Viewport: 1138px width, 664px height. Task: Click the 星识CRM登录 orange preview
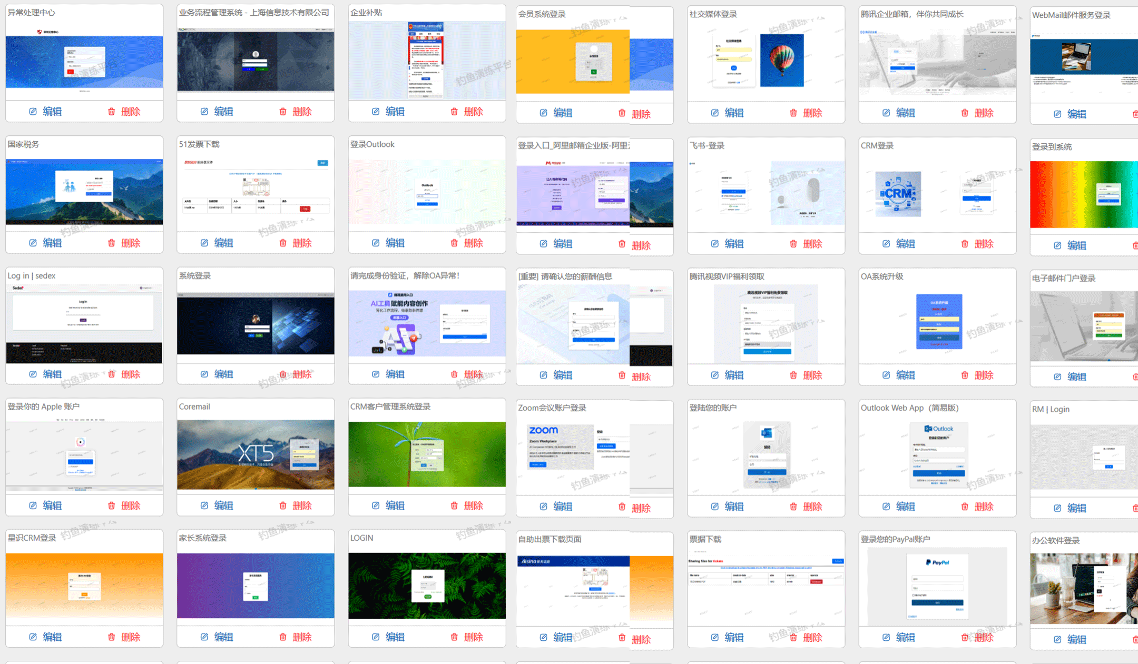click(x=84, y=586)
